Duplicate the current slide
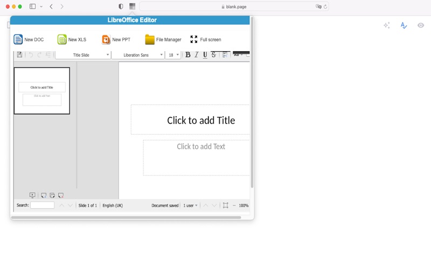 (52, 195)
